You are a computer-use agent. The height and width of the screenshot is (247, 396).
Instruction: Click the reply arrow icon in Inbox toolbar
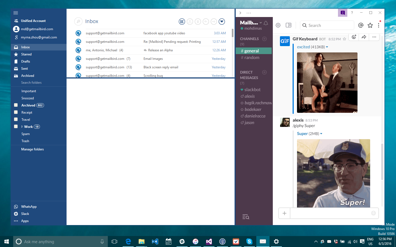click(x=206, y=21)
